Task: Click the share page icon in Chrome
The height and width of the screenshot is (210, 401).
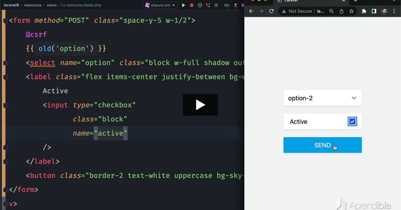Action: click(342, 11)
